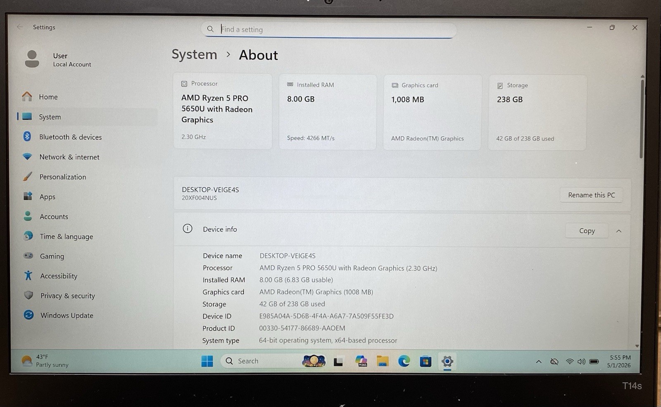
Task: Click the Task View taskbar icon
Action: click(338, 362)
